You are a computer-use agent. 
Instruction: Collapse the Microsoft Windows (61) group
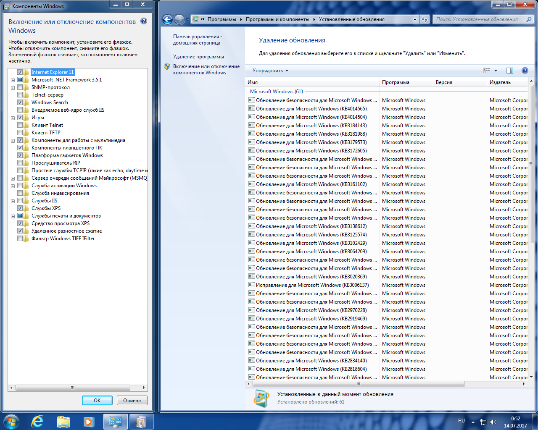coord(276,92)
